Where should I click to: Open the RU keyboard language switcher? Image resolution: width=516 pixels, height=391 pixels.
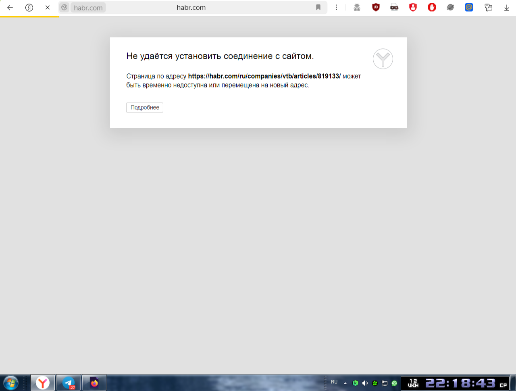point(334,382)
